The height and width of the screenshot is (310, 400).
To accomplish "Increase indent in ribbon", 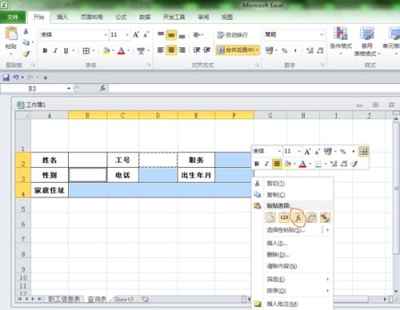I will click(x=207, y=50).
